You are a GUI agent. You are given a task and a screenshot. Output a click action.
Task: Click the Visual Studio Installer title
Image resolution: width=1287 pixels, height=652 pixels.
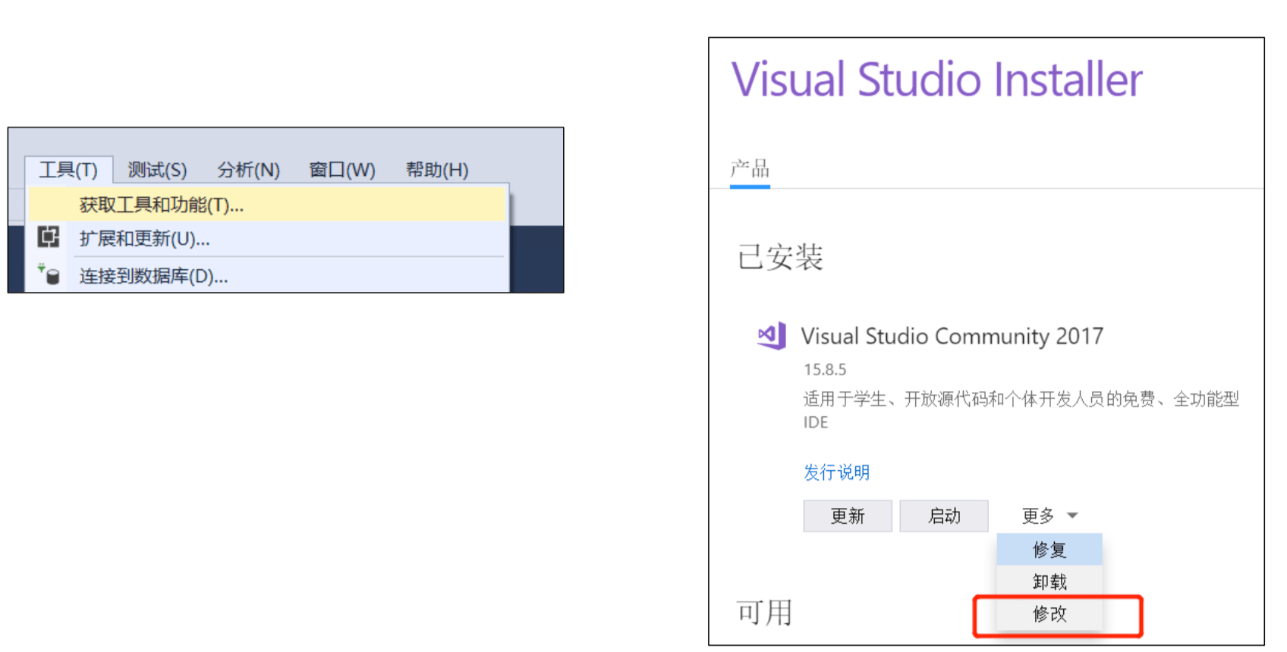(x=937, y=80)
